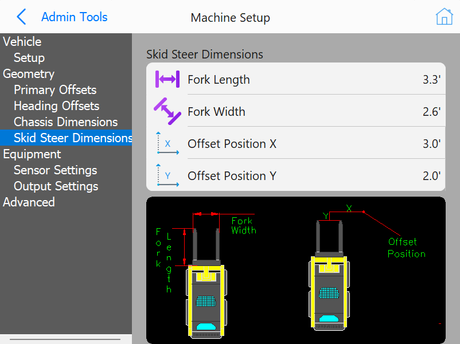
Task: Edit the Offset Position X value 3.0'
Action: tap(431, 144)
